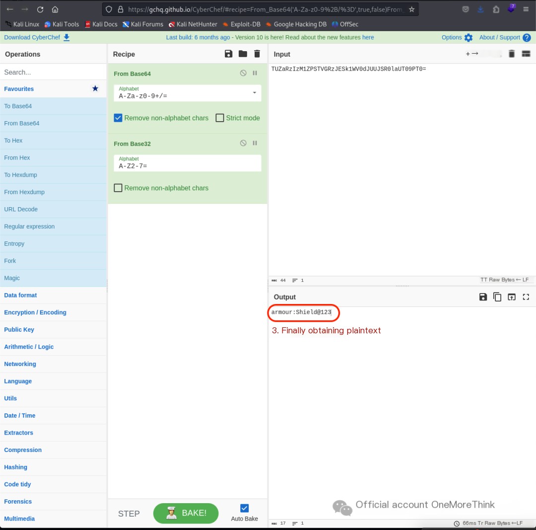Expand the Public Key category

click(53, 329)
